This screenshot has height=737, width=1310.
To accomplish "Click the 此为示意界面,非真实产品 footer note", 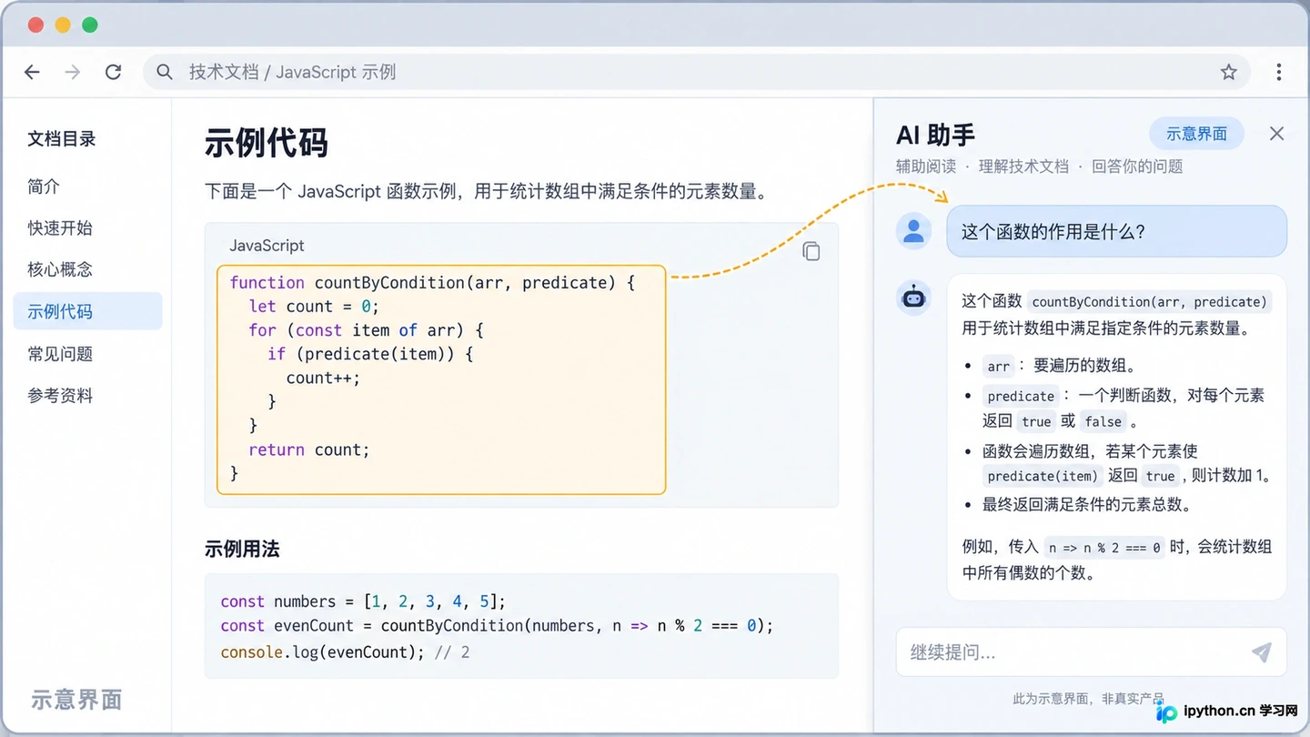I will (x=1088, y=699).
